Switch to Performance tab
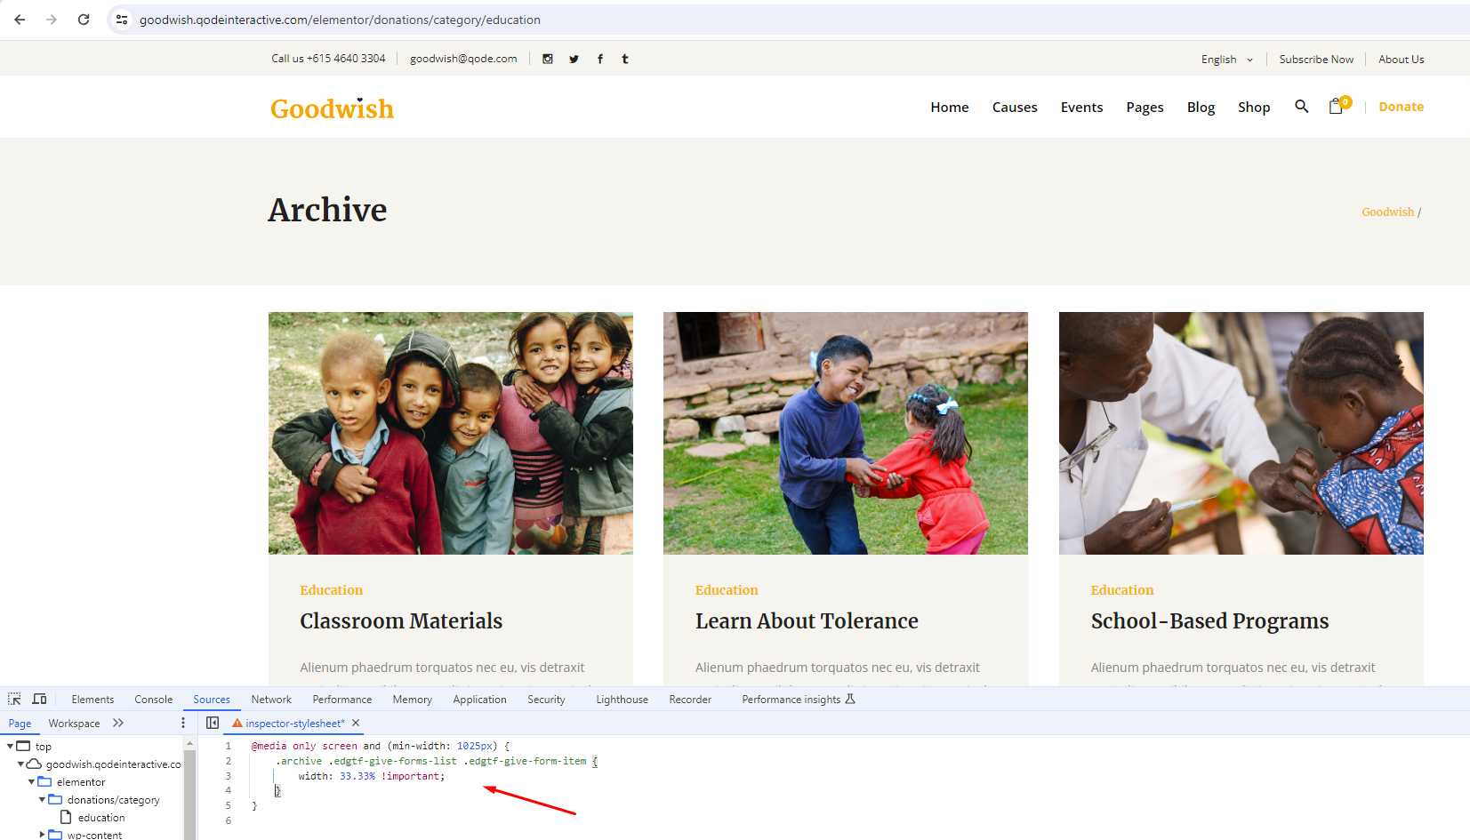The image size is (1470, 840). click(342, 700)
